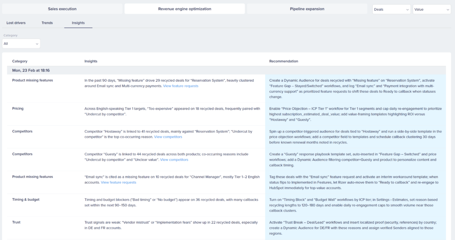Select the Mon, 23 Feb at 18:16 group row
Viewport: 455px width, 240px height.
pyautogui.click(x=31, y=71)
